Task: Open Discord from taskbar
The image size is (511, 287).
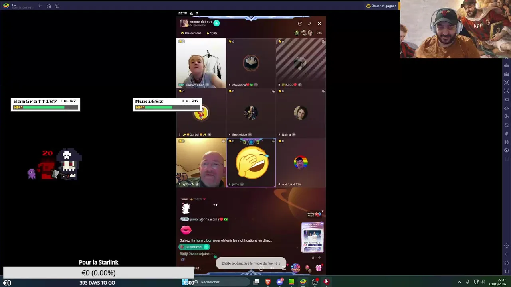Action: 280,282
